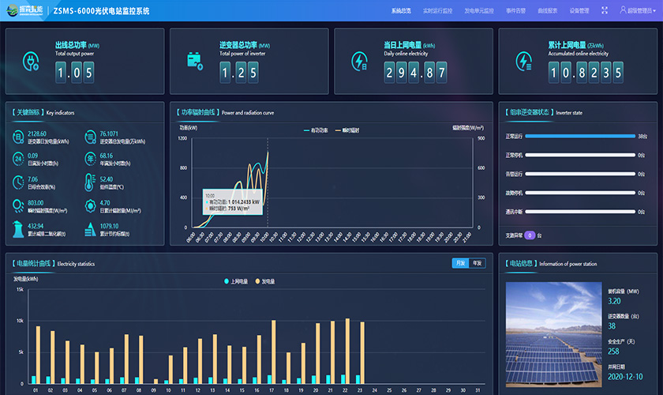The width and height of the screenshot is (663, 395).
Task: Switch statistics chart to 年发 view
Action: (478, 263)
